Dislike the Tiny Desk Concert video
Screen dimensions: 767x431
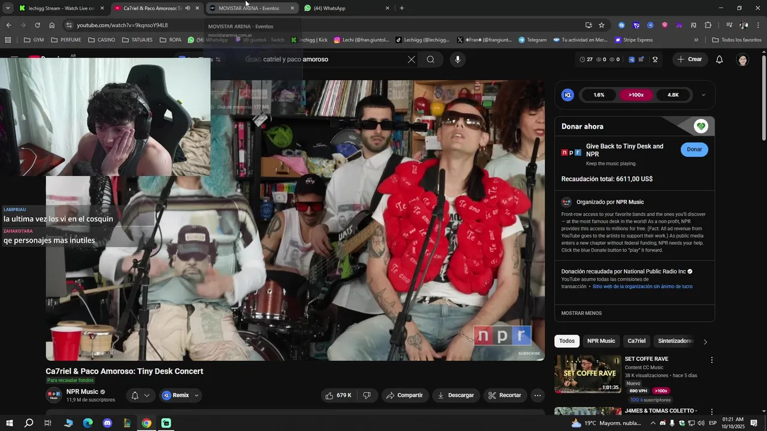(367, 395)
